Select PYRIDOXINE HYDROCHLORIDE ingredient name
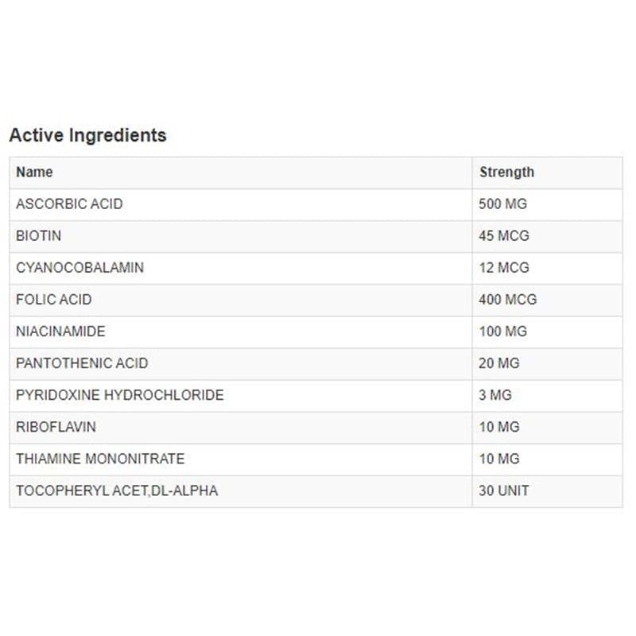Image resolution: width=636 pixels, height=636 pixels. 120,395
